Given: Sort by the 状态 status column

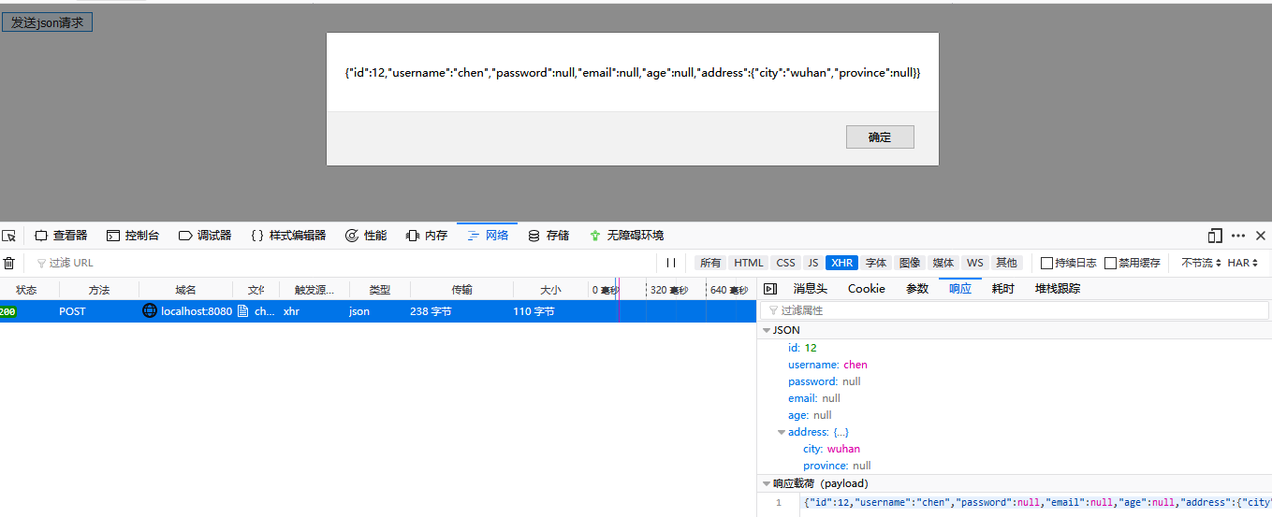Looking at the screenshot, I should point(30,290).
